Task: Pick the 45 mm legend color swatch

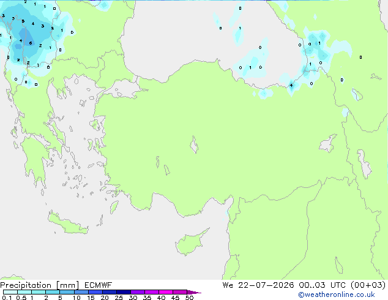Action: [180, 292]
